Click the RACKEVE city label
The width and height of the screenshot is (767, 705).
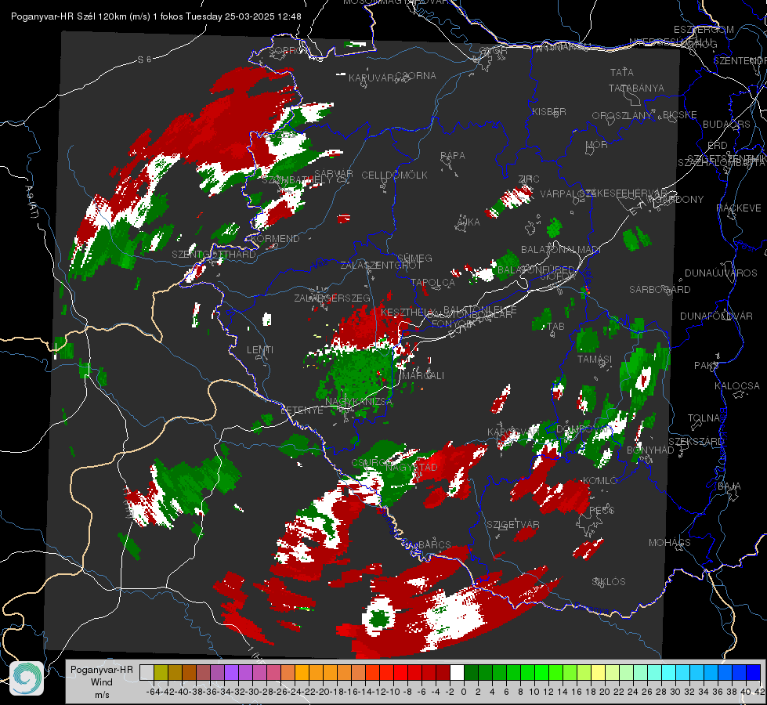click(x=739, y=208)
